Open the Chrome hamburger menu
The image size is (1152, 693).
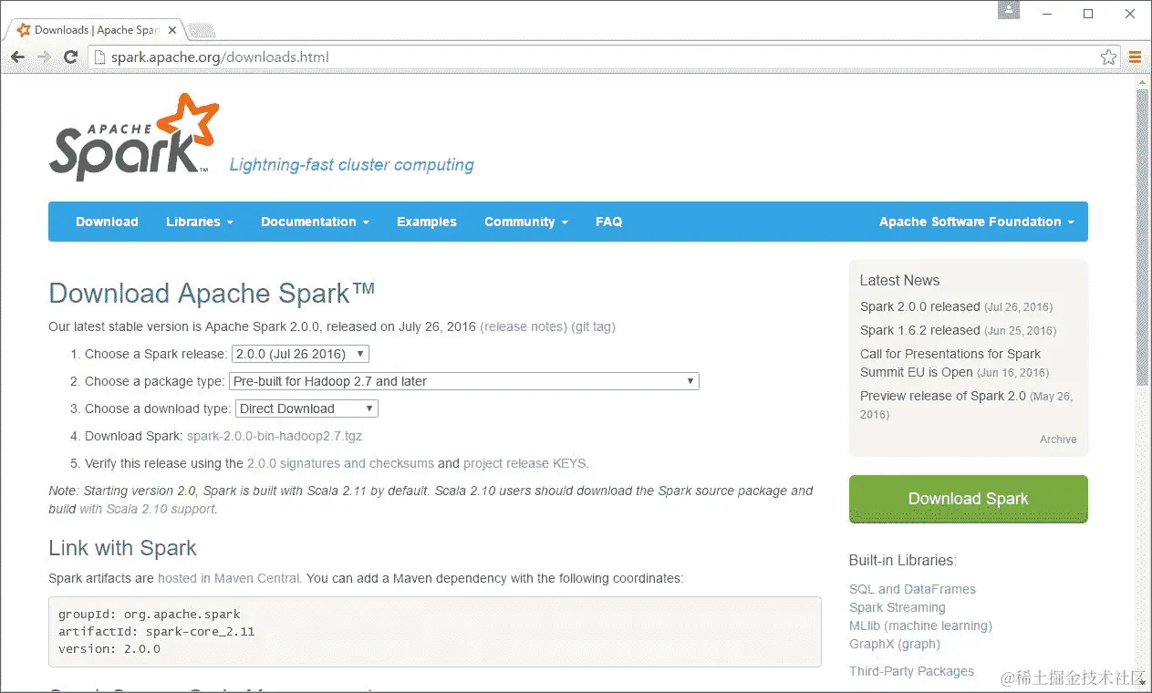coord(1136,57)
